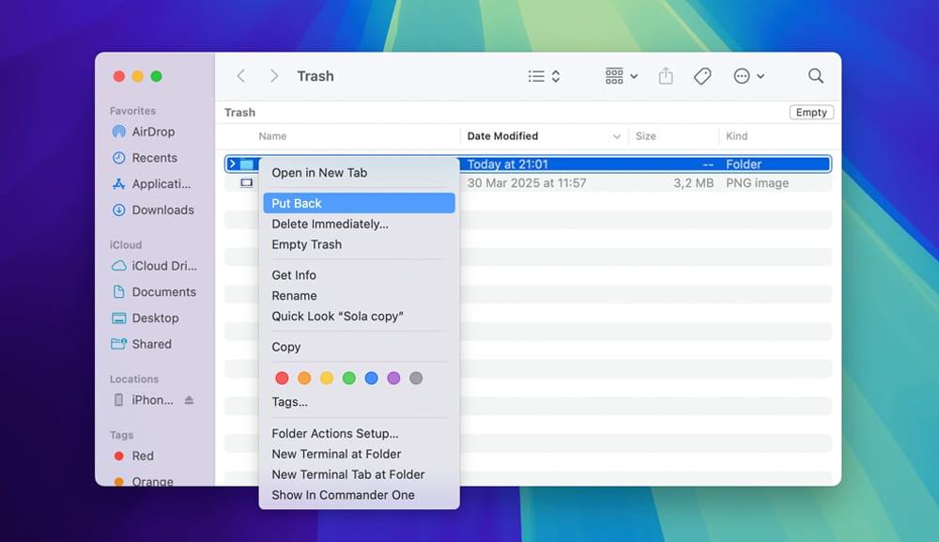Open the Search magnifier icon
Image resolution: width=939 pixels, height=542 pixels.
[815, 75]
